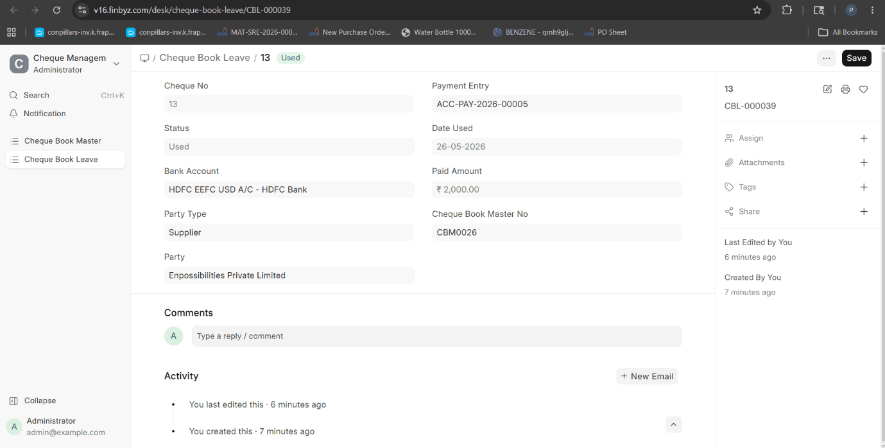Click the Attachments label
This screenshot has width=885, height=448.
pos(761,162)
